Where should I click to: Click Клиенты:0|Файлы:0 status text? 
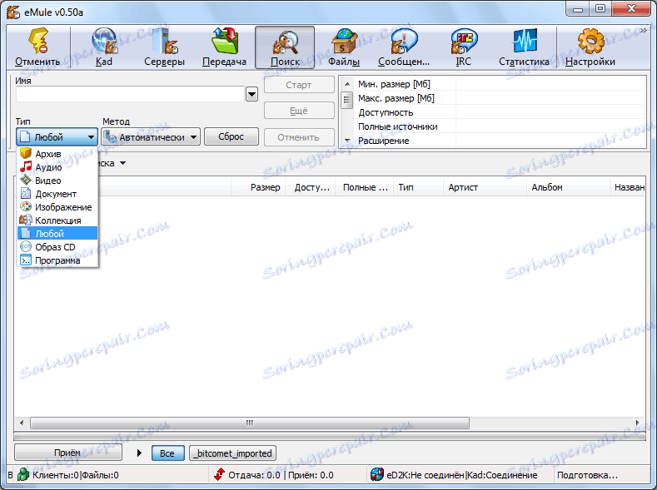pyautogui.click(x=76, y=475)
